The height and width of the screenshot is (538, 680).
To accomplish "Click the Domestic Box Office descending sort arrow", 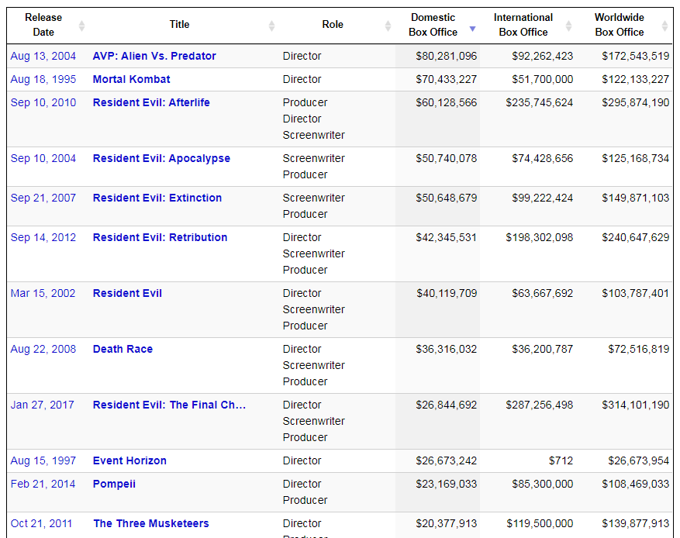I will 472,29.
